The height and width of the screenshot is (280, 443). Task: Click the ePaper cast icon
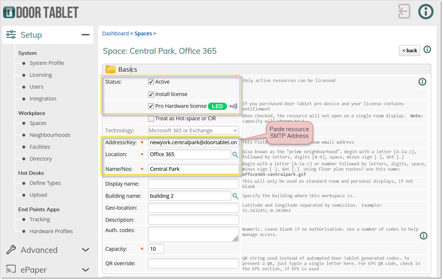pyautogui.click(x=11, y=269)
